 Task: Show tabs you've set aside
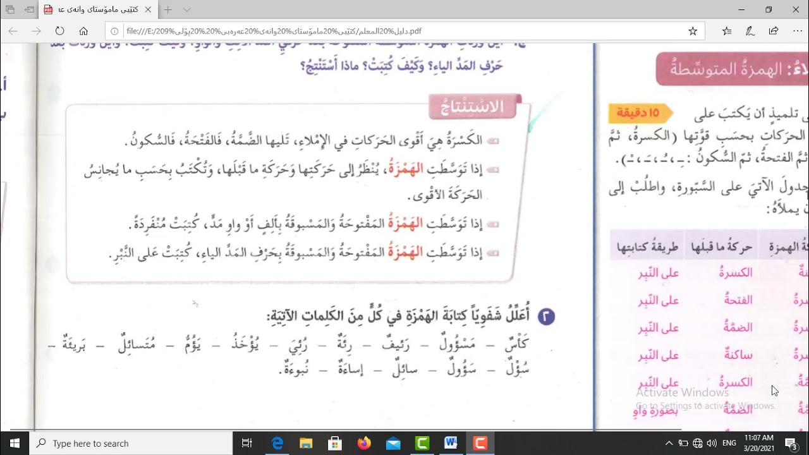coord(10,10)
